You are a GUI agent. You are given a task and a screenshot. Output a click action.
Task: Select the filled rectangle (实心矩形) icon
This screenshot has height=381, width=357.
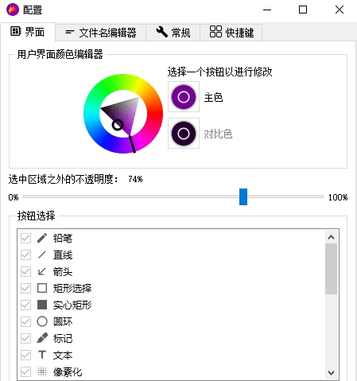(x=42, y=305)
